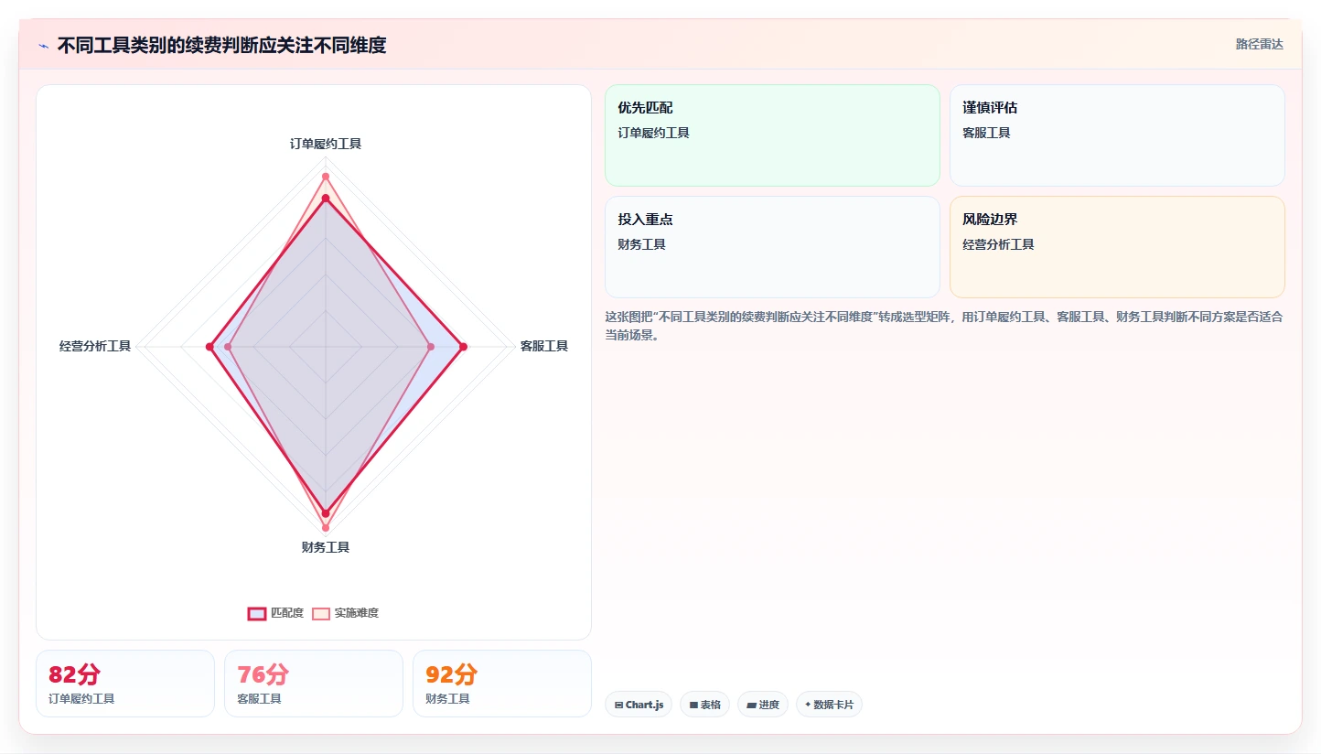Click the 路径雷达 label in header
This screenshot has width=1321, height=754.
point(1259,44)
